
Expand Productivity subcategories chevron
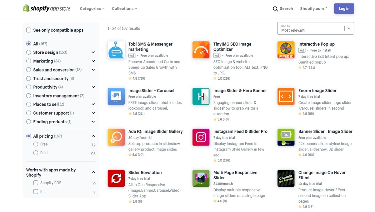coord(93,87)
